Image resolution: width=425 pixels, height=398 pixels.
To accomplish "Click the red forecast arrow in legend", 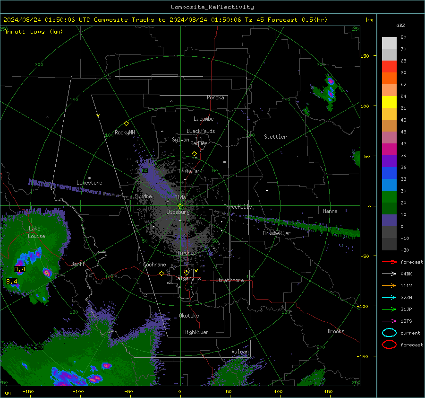I will pos(389,262).
